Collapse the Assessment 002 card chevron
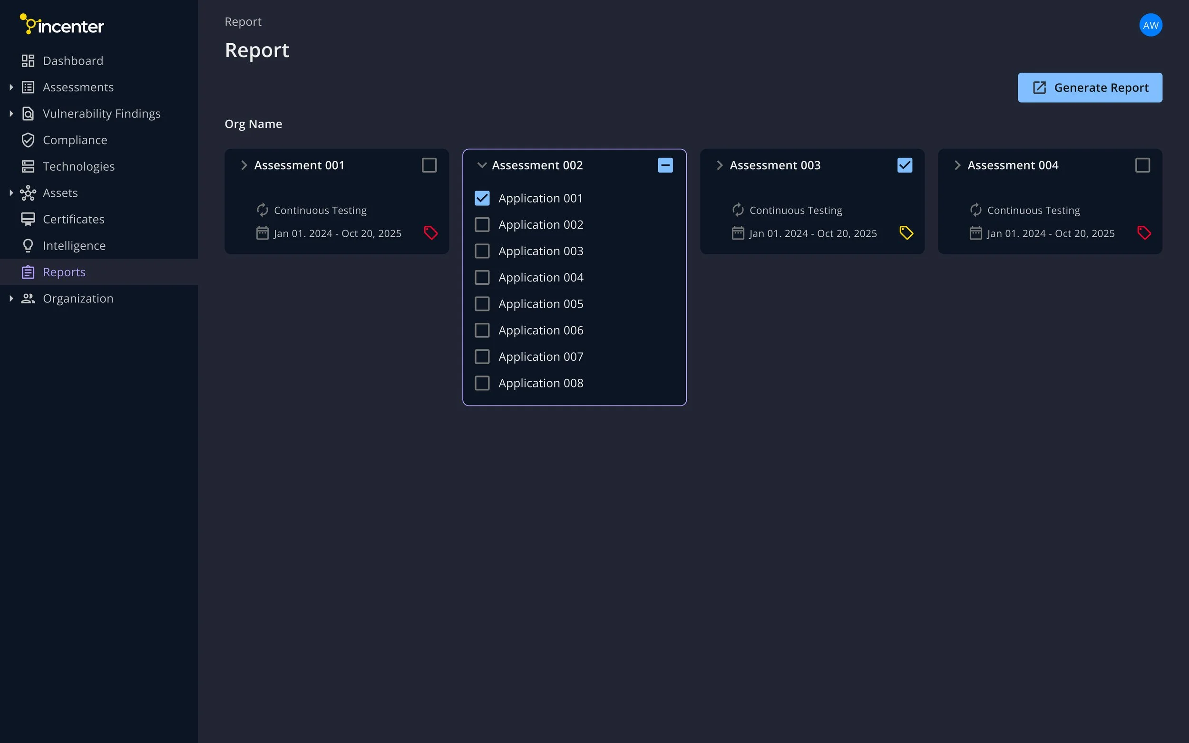Viewport: 1189px width, 743px height. [x=482, y=165]
